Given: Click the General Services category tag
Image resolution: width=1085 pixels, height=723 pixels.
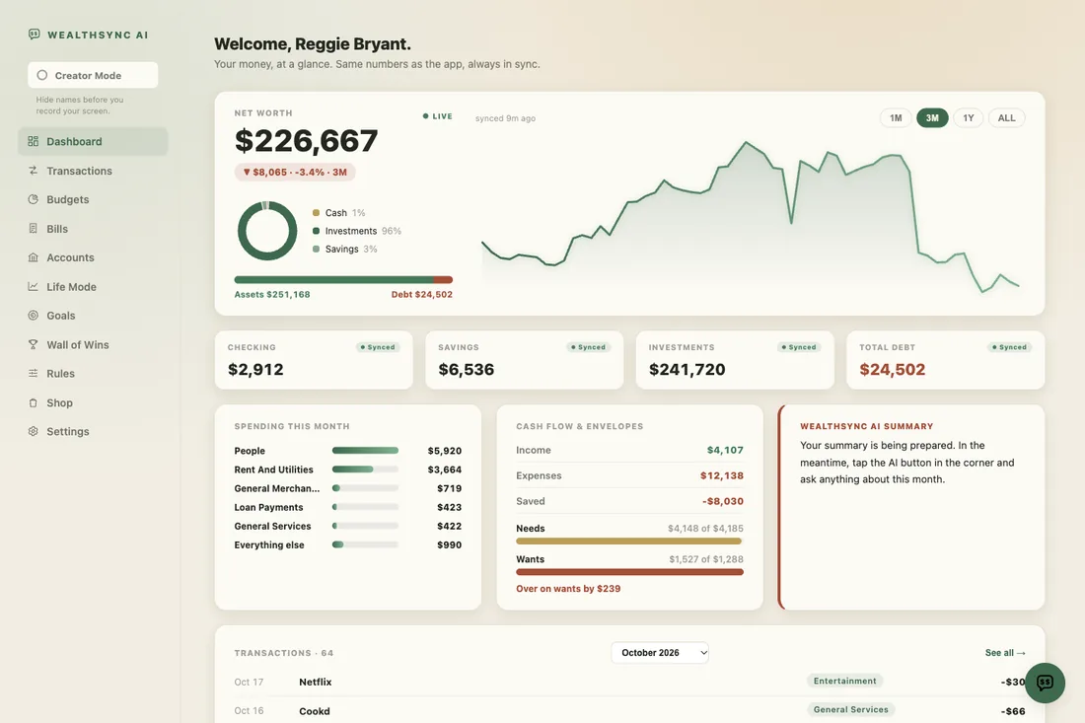Looking at the screenshot, I should coord(850,709).
